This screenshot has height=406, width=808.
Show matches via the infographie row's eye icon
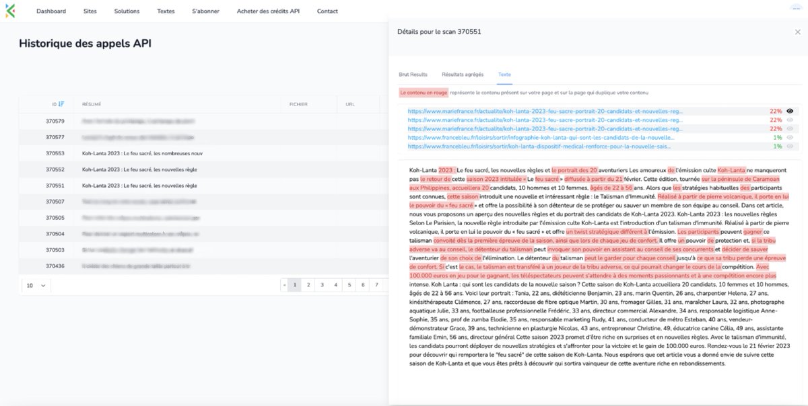[x=790, y=137]
